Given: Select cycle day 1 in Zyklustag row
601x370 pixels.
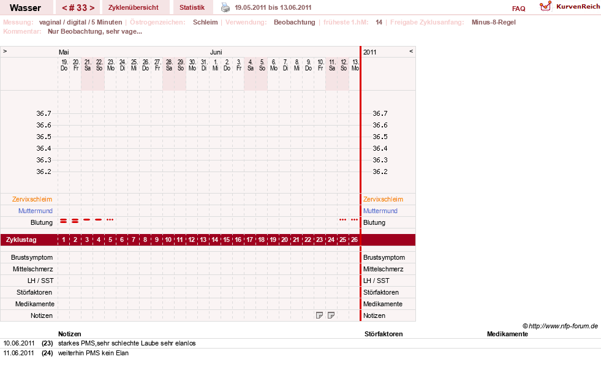Looking at the screenshot, I should [x=64, y=240].
